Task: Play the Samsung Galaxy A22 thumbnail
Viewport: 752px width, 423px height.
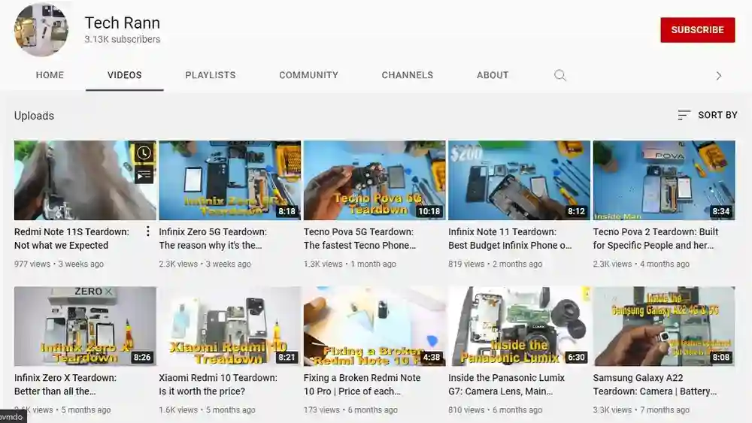Action: click(664, 326)
